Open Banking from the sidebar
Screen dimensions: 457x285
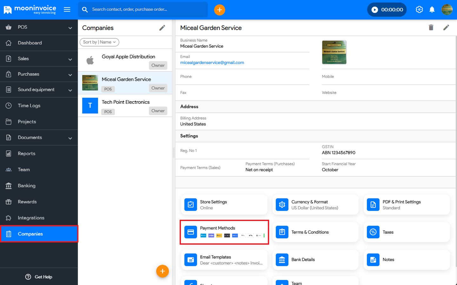(x=27, y=186)
